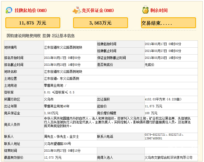Select the 3,563万元 deposit box
The width and height of the screenshot is (204, 162).
(100, 23)
